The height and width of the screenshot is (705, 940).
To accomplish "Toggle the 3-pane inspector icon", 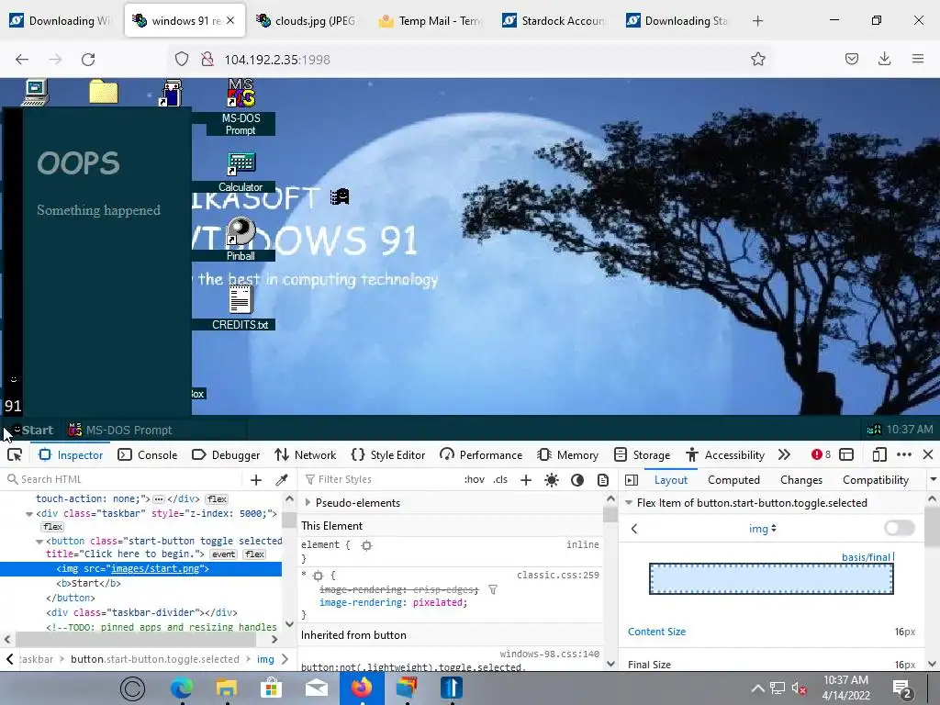I will click(632, 479).
